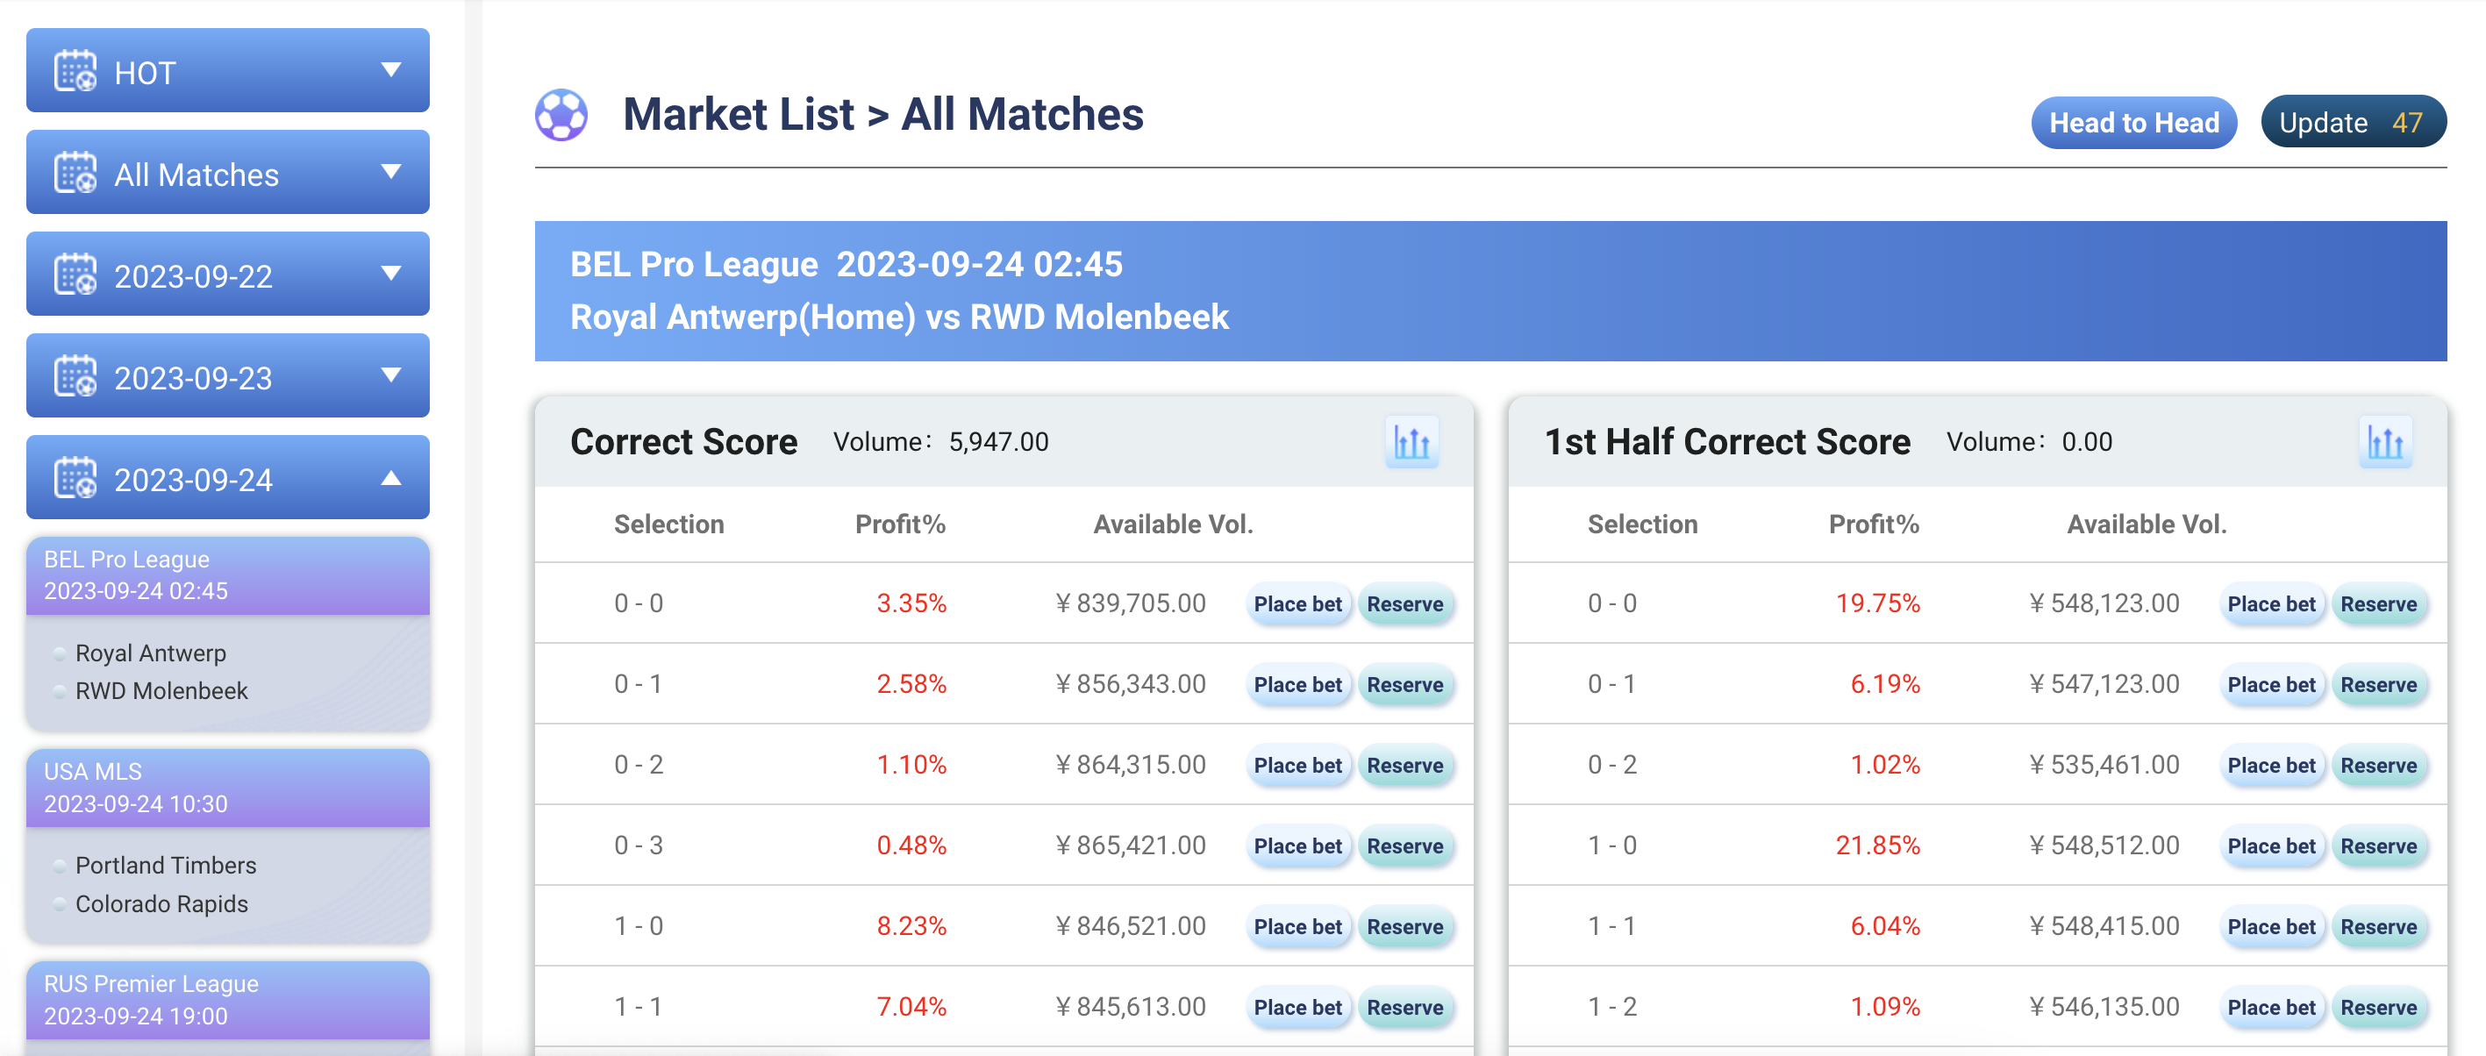Place bet on 1st Half 0 - 0
Viewport: 2486px width, 1056px height.
click(2272, 604)
